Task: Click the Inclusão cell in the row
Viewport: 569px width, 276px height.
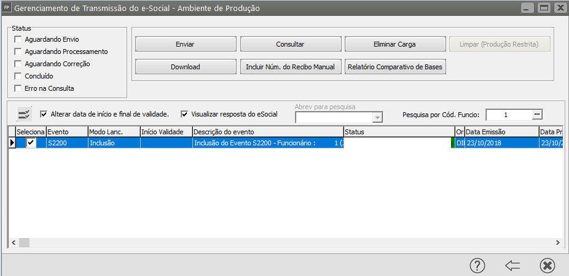Action: [114, 143]
